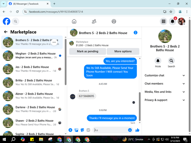Toggle the conversation information icon
This screenshot has height=143, width=191.
pyautogui.click(x=136, y=33)
